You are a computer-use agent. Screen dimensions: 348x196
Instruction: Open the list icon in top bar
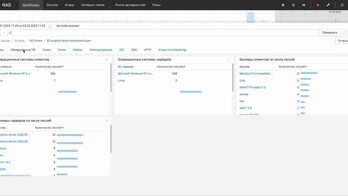(x=283, y=5)
